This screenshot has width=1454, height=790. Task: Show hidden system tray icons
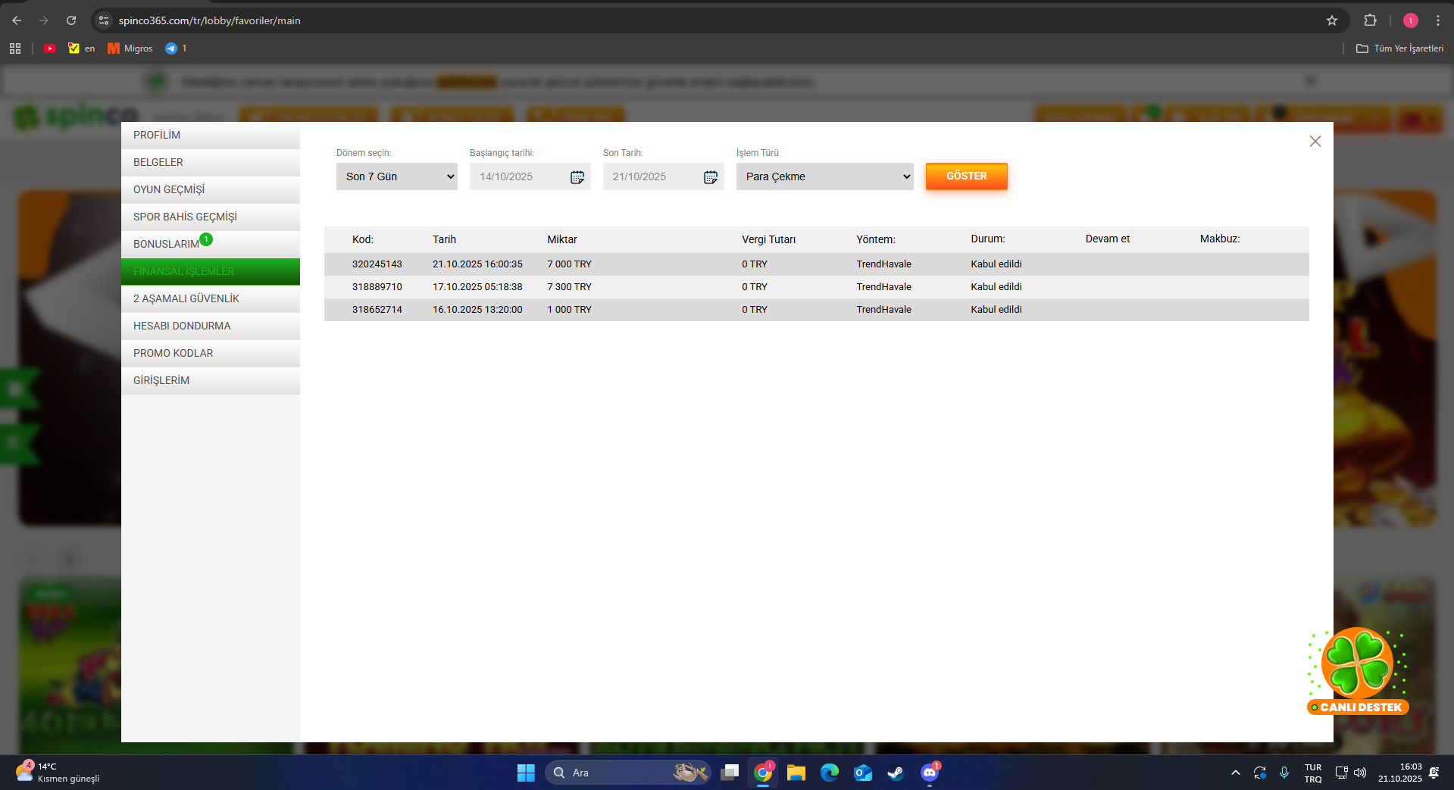pyautogui.click(x=1236, y=773)
